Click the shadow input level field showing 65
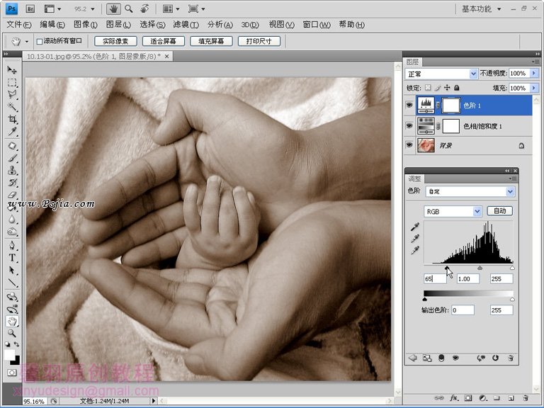 click(434, 279)
